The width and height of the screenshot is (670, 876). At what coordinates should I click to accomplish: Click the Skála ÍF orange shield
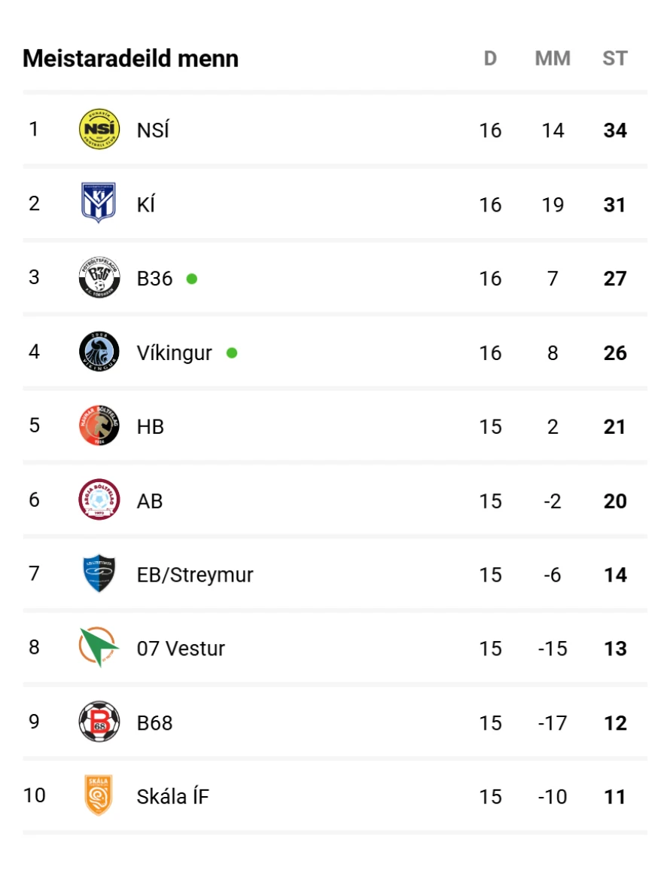[x=99, y=795]
